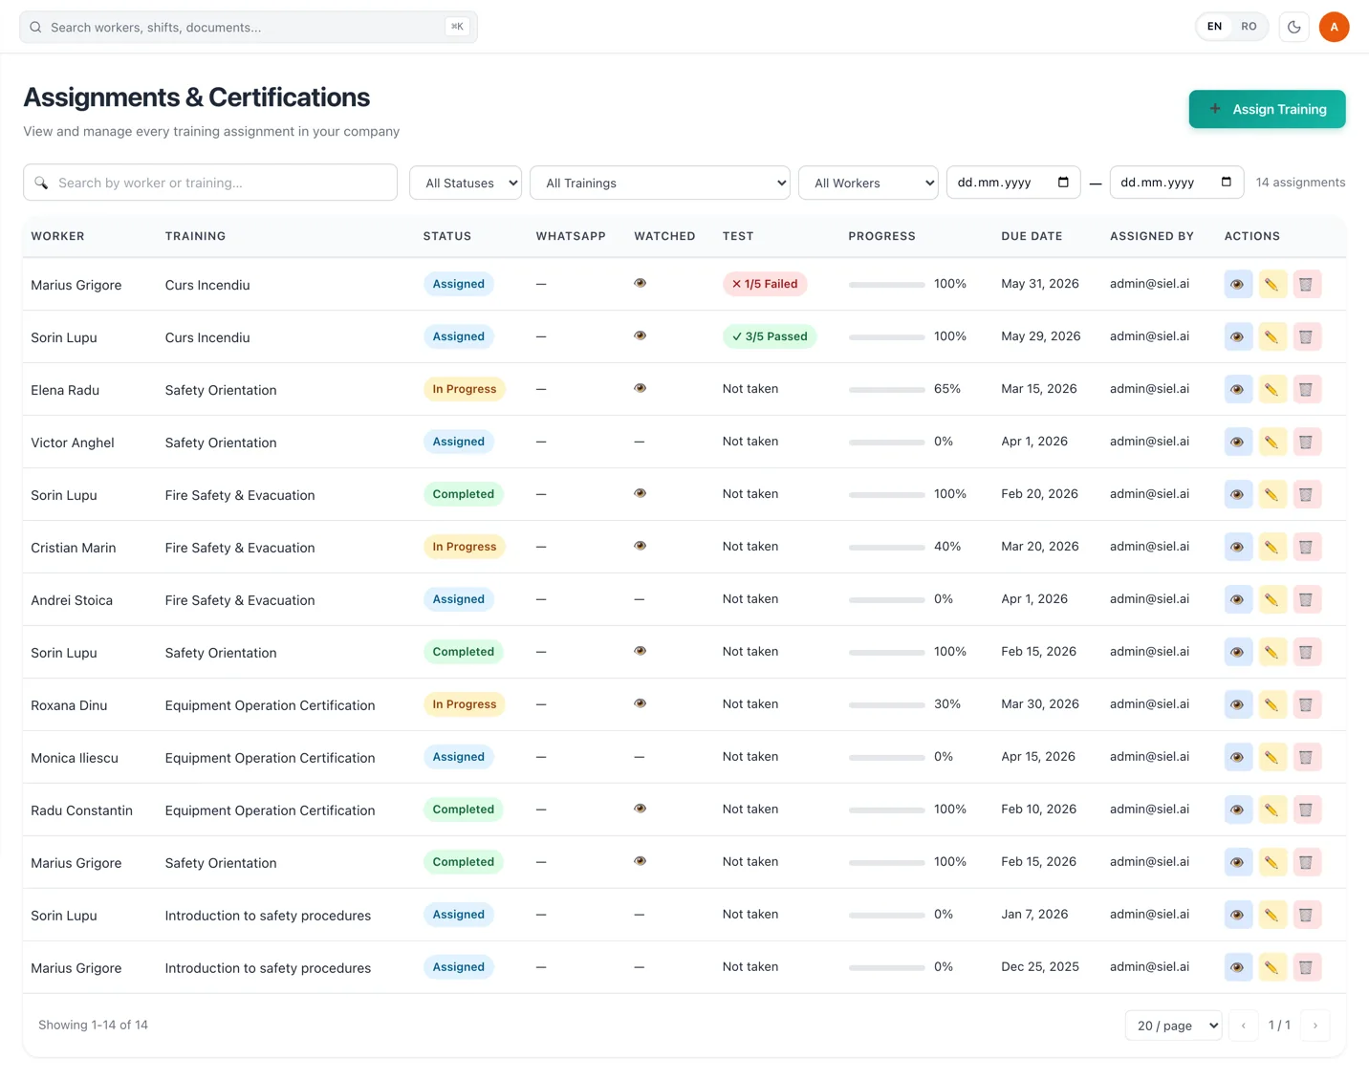Click the start date input field
Image resolution: width=1369 pixels, height=1080 pixels.
click(1013, 182)
